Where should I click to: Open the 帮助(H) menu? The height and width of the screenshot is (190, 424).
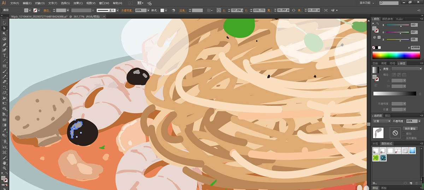pos(117,3)
